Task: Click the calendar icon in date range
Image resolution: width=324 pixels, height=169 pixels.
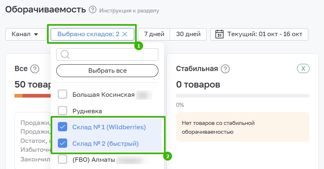Action: click(x=219, y=34)
